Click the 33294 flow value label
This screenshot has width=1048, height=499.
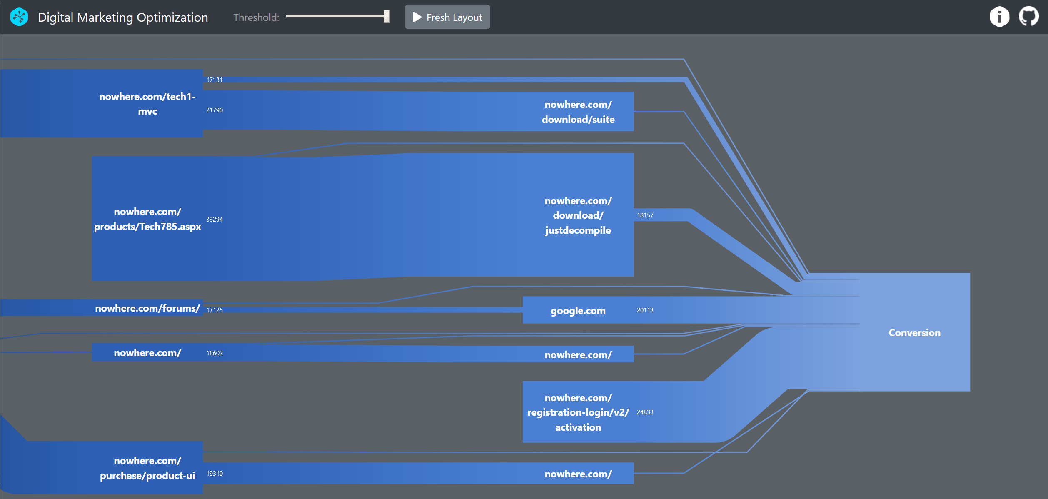(x=215, y=219)
